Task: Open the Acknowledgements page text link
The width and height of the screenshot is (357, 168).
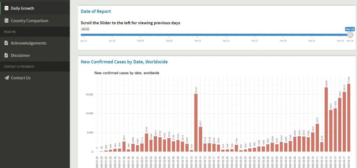Action: (x=28, y=43)
